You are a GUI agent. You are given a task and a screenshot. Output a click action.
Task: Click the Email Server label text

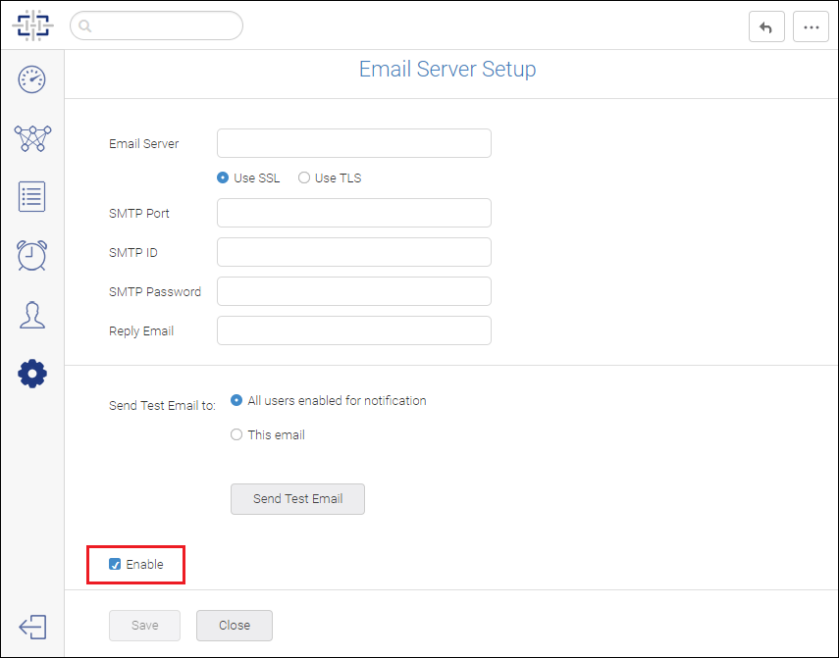coord(144,144)
